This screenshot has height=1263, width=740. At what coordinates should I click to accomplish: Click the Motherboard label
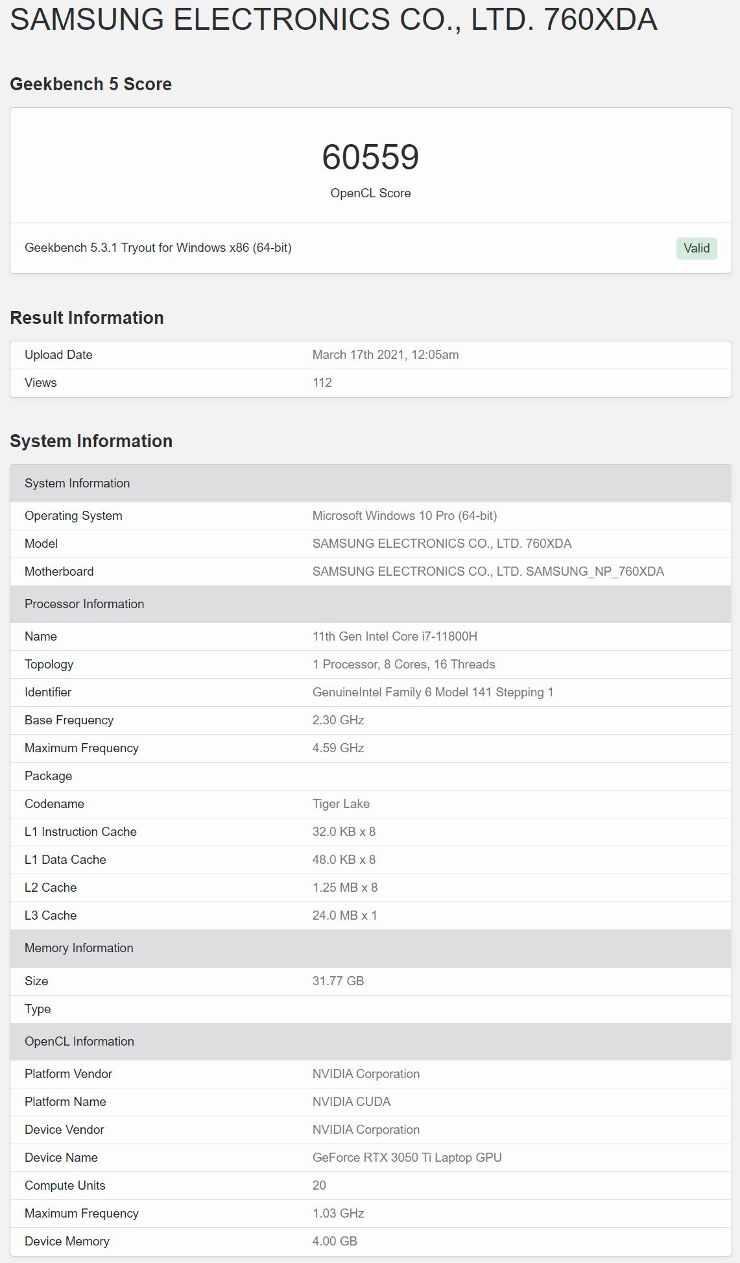(59, 571)
